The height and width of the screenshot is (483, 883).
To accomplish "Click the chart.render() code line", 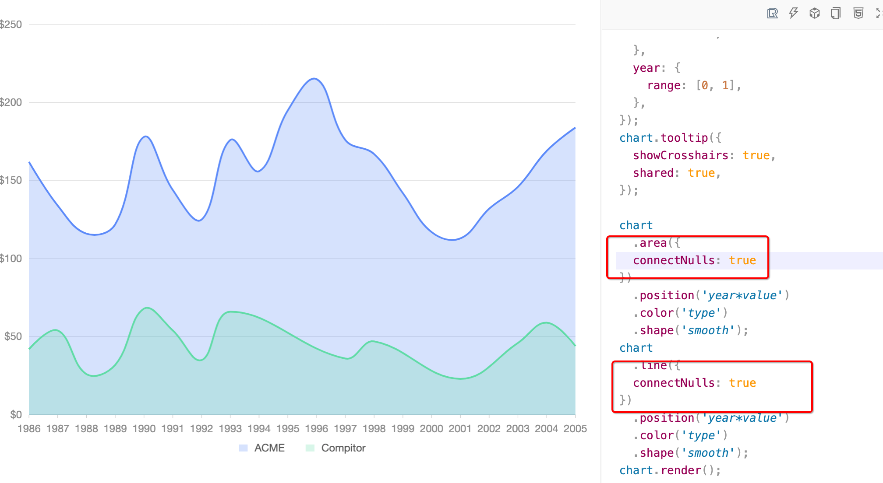I will tap(670, 470).
